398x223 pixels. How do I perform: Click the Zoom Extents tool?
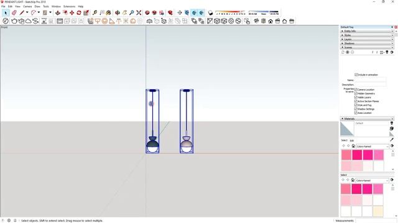point(139,12)
